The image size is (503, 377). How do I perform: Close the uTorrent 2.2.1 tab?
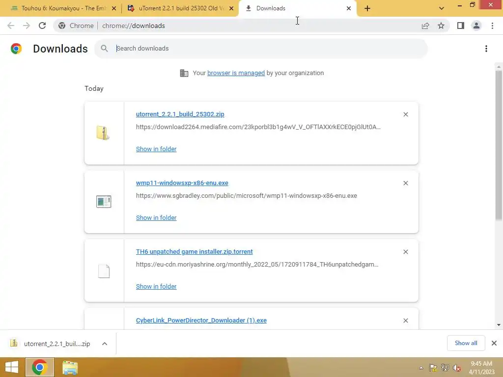(x=231, y=8)
